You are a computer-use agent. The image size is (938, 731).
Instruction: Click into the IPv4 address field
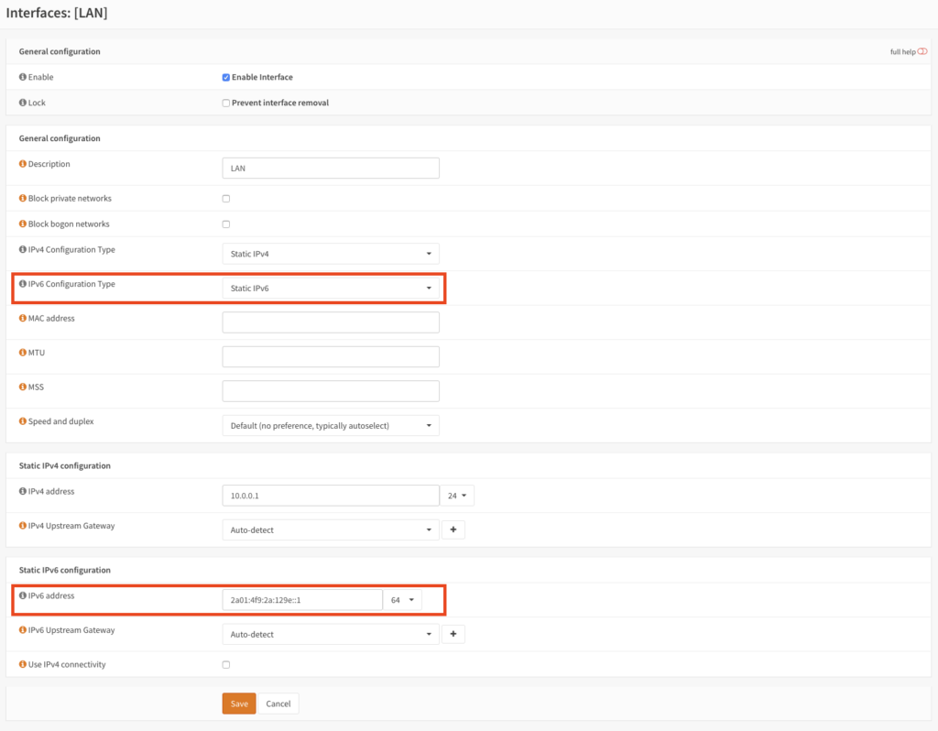coord(331,496)
